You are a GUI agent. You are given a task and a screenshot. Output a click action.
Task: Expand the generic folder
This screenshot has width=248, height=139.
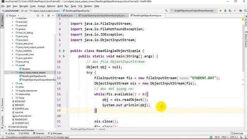(12, 29)
